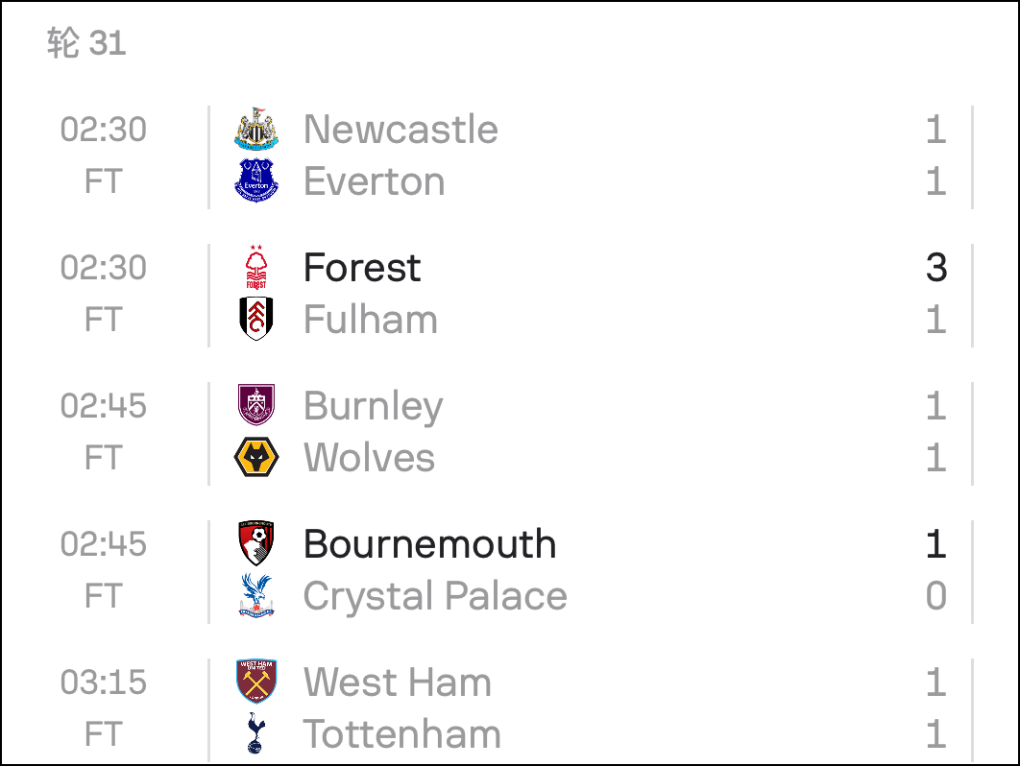This screenshot has height=766, width=1020.
Task: Click the 轮 31 round header
Action: (86, 43)
